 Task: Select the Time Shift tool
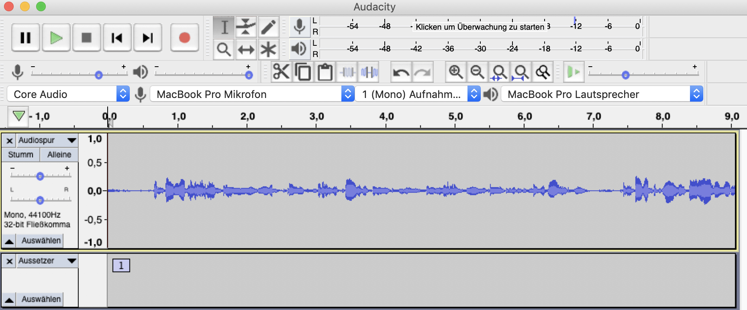[x=246, y=50]
